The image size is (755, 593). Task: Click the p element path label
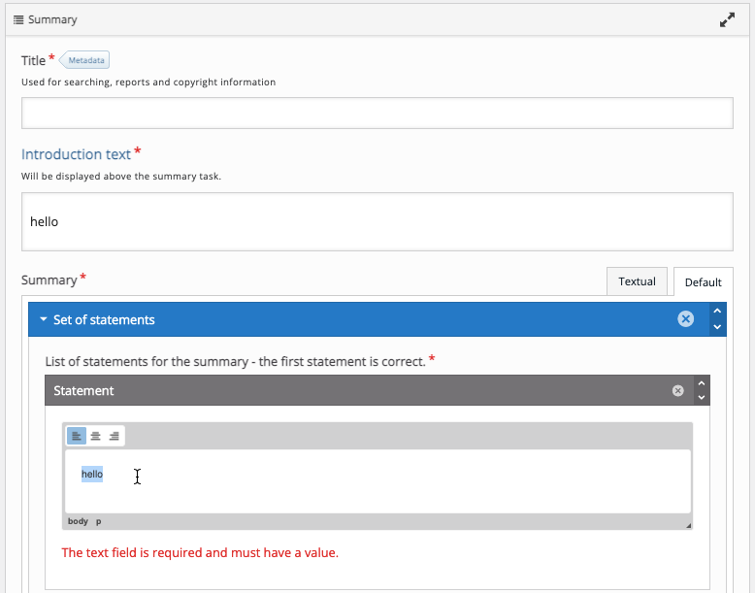[x=98, y=521]
